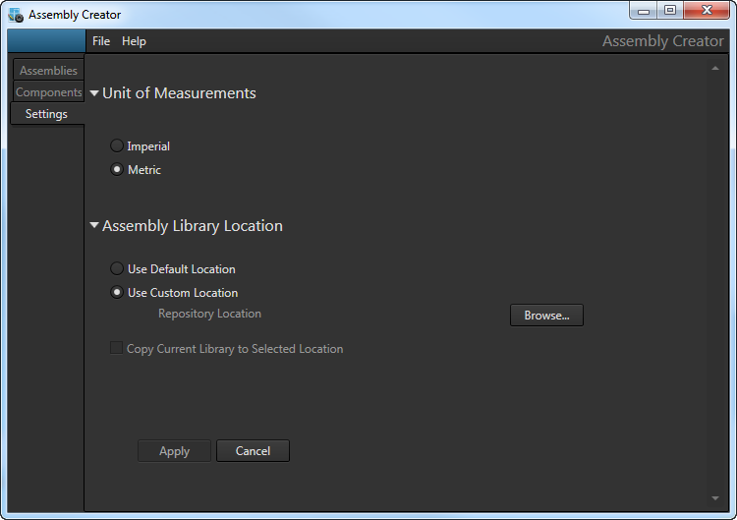Enable Copy Current Library to Selected Location
The width and height of the screenshot is (737, 520).
point(117,349)
